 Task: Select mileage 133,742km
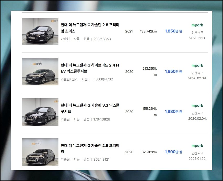coord(148,31)
